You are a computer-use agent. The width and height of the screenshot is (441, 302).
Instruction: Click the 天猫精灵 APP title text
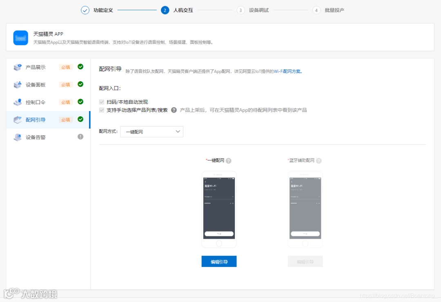coord(48,34)
